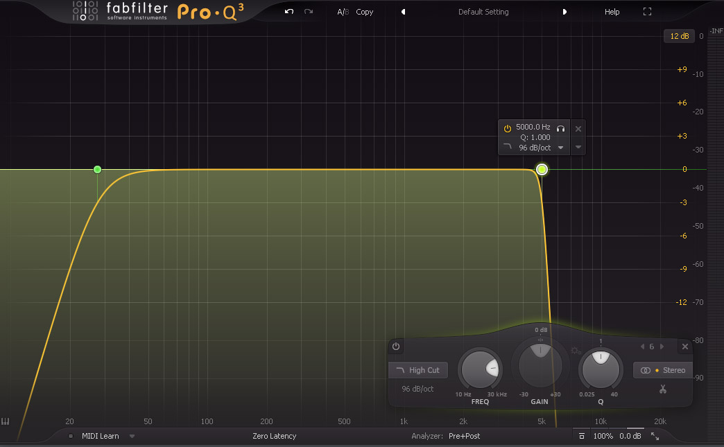Solo the band with headphones icon

click(x=560, y=129)
